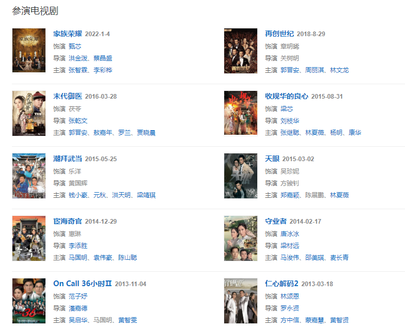
Task: Click role name 唐冰冰 link
Action: 290,233
